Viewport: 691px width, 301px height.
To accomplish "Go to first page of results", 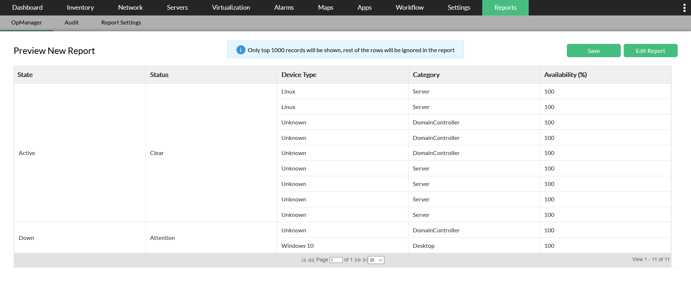I will (303, 260).
